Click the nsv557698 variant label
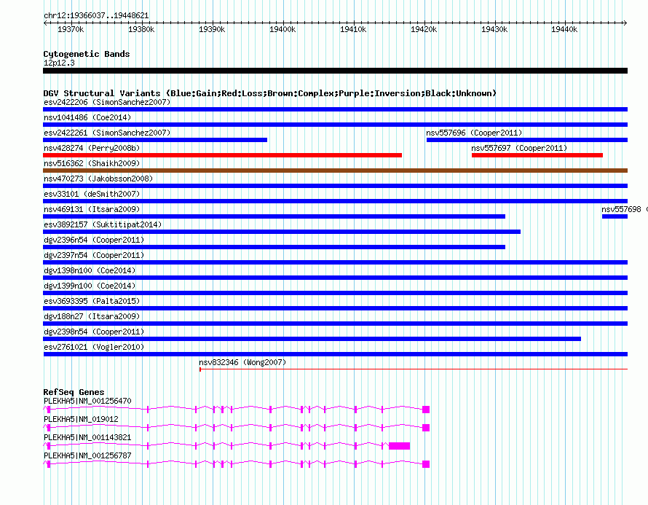 pos(621,209)
